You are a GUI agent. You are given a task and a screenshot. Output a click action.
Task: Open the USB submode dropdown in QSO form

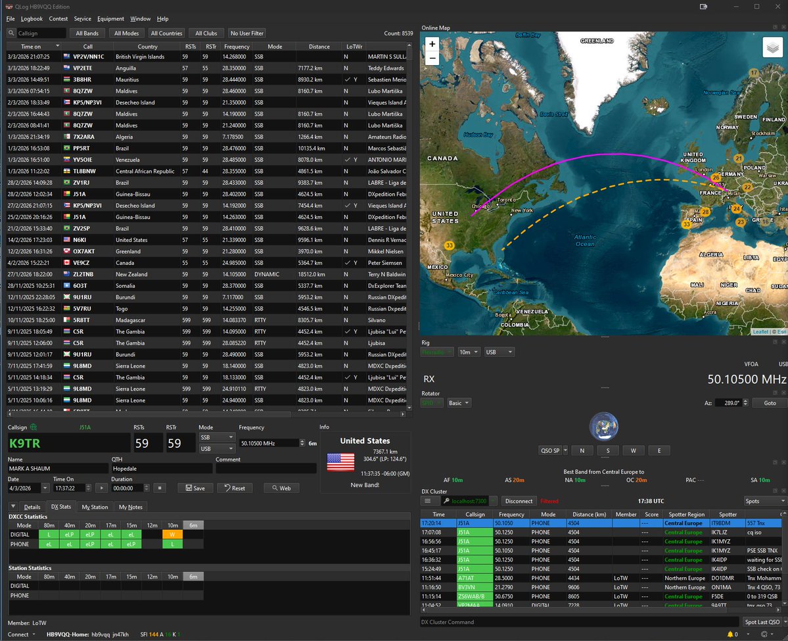pyautogui.click(x=217, y=448)
